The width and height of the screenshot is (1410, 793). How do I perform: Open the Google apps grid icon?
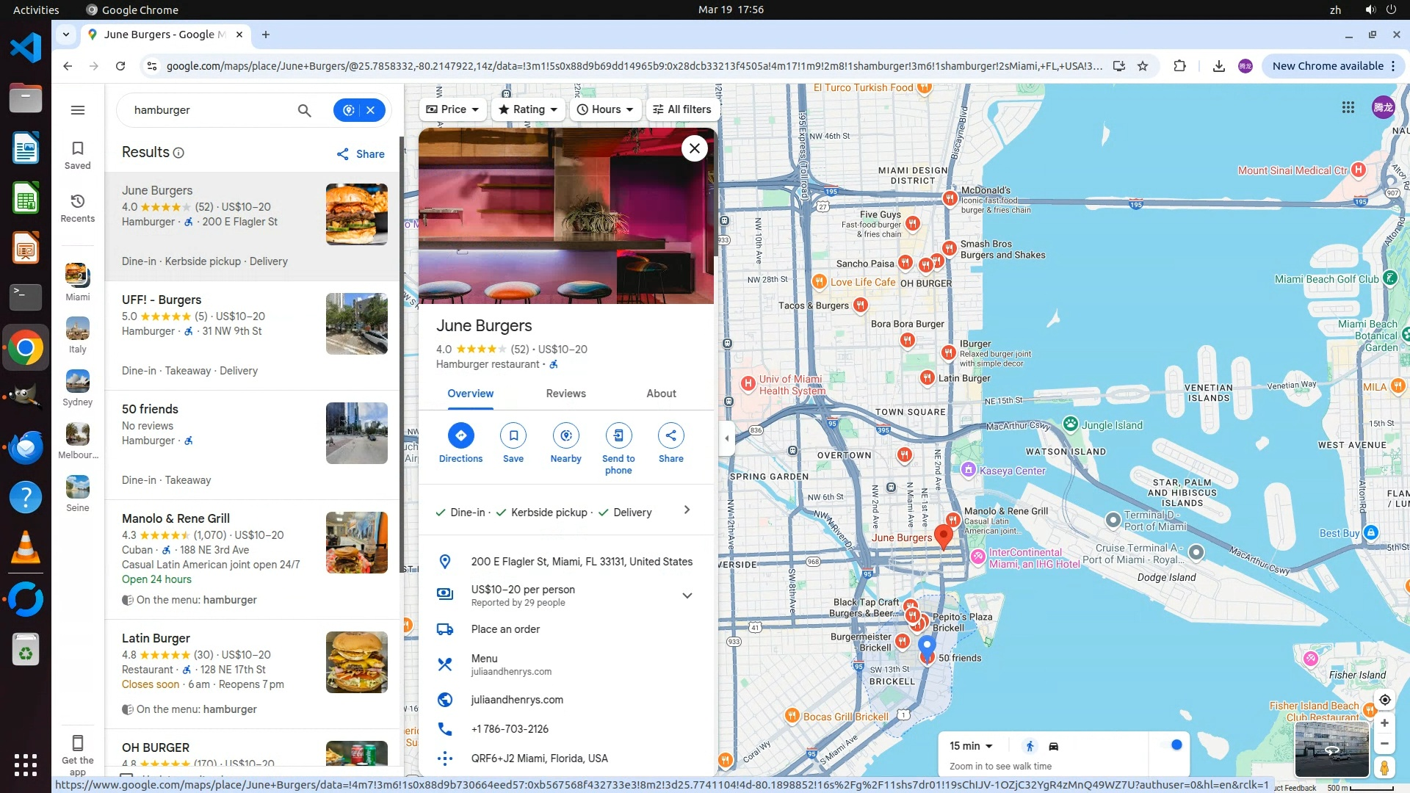point(1348,107)
